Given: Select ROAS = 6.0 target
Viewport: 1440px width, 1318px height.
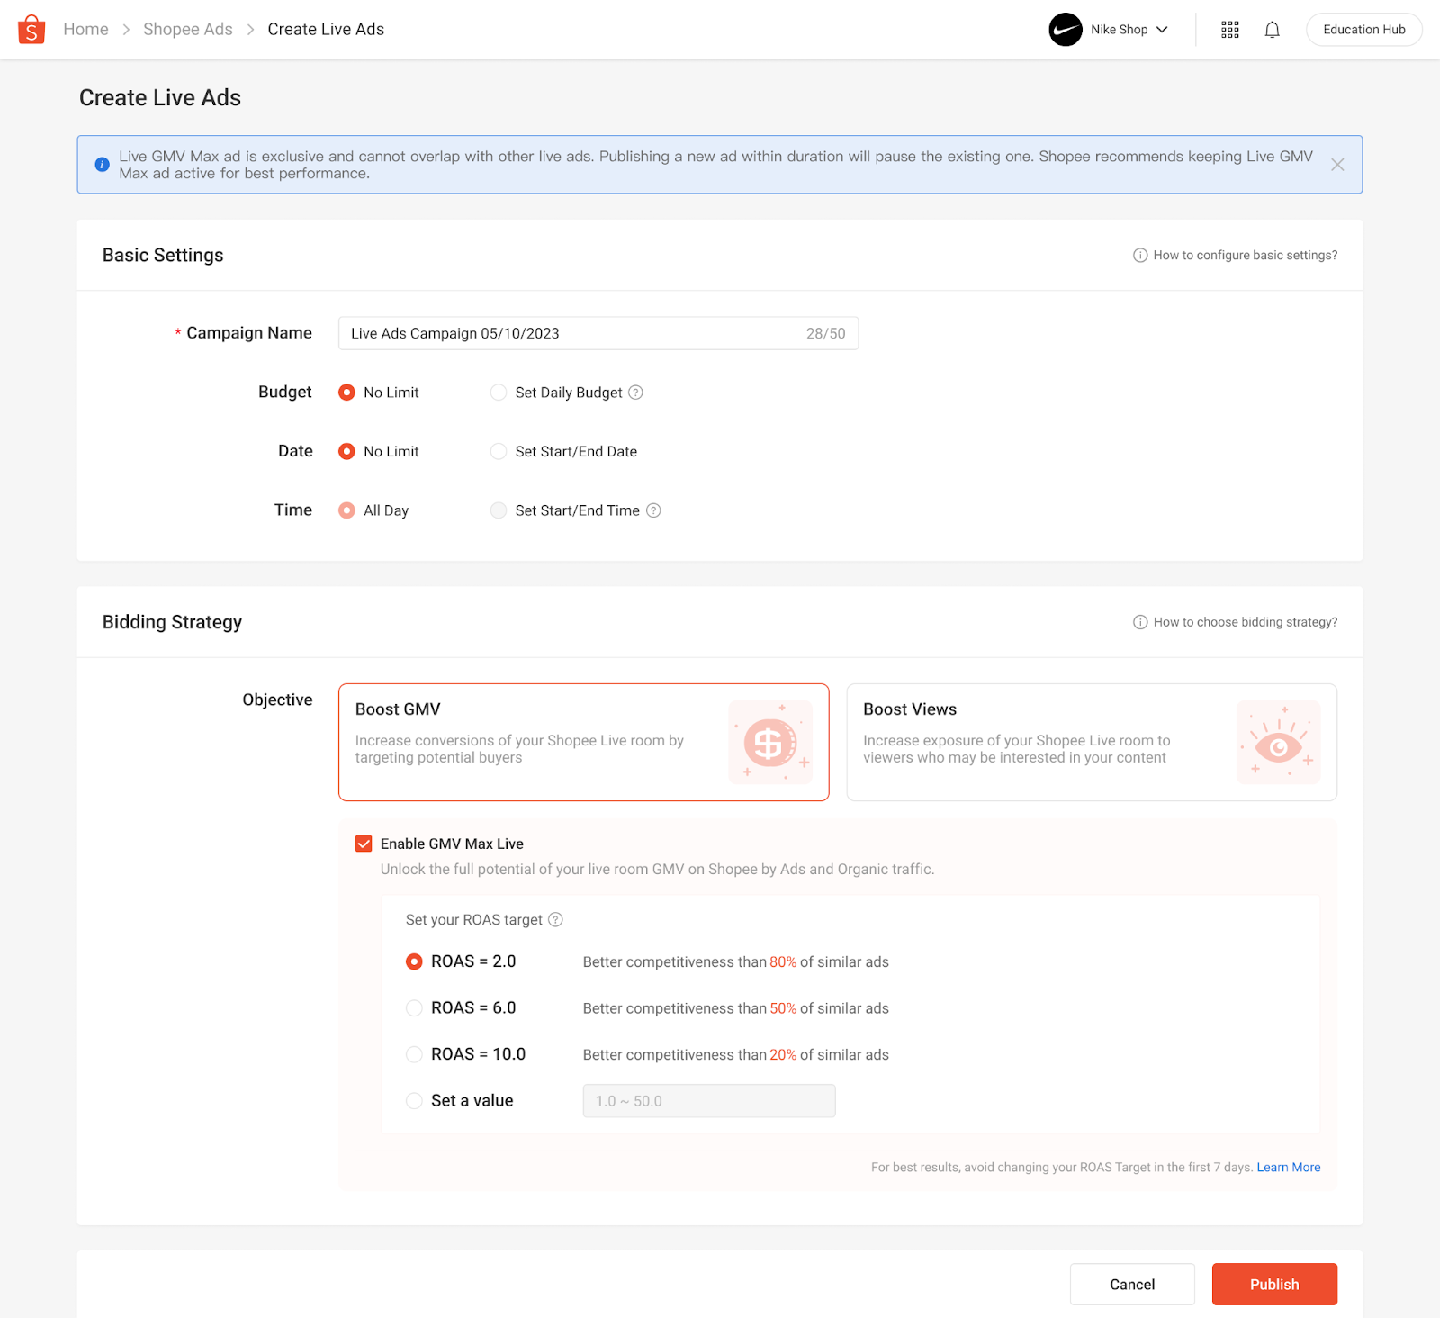Looking at the screenshot, I should click(414, 1008).
